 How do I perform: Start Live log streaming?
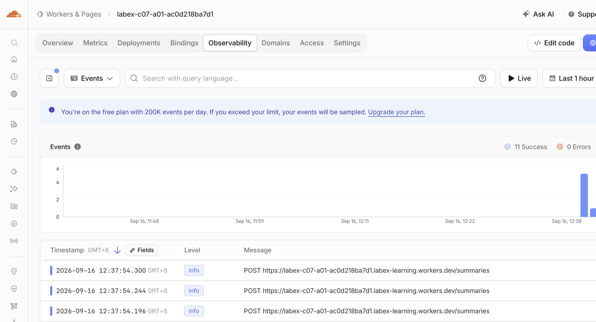click(x=519, y=79)
